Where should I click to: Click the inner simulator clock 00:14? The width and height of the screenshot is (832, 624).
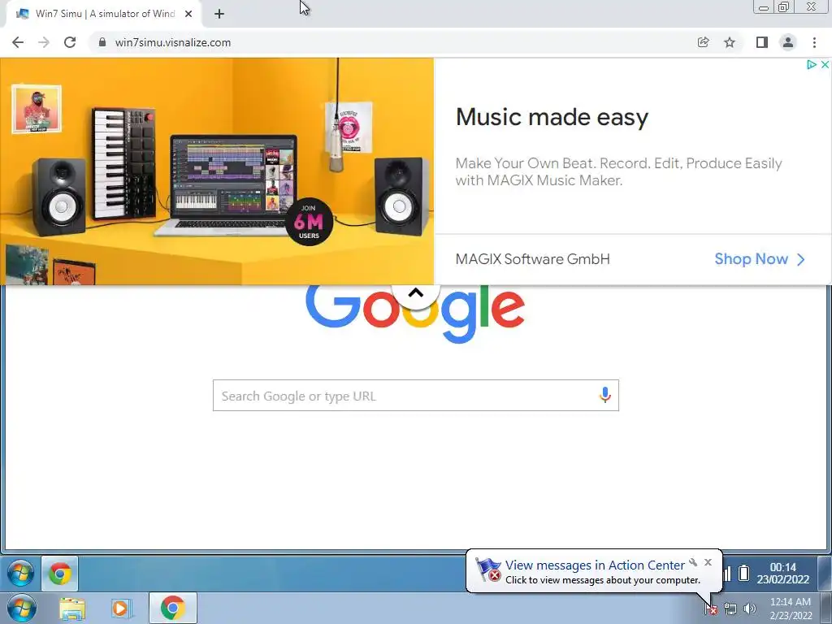click(783, 574)
